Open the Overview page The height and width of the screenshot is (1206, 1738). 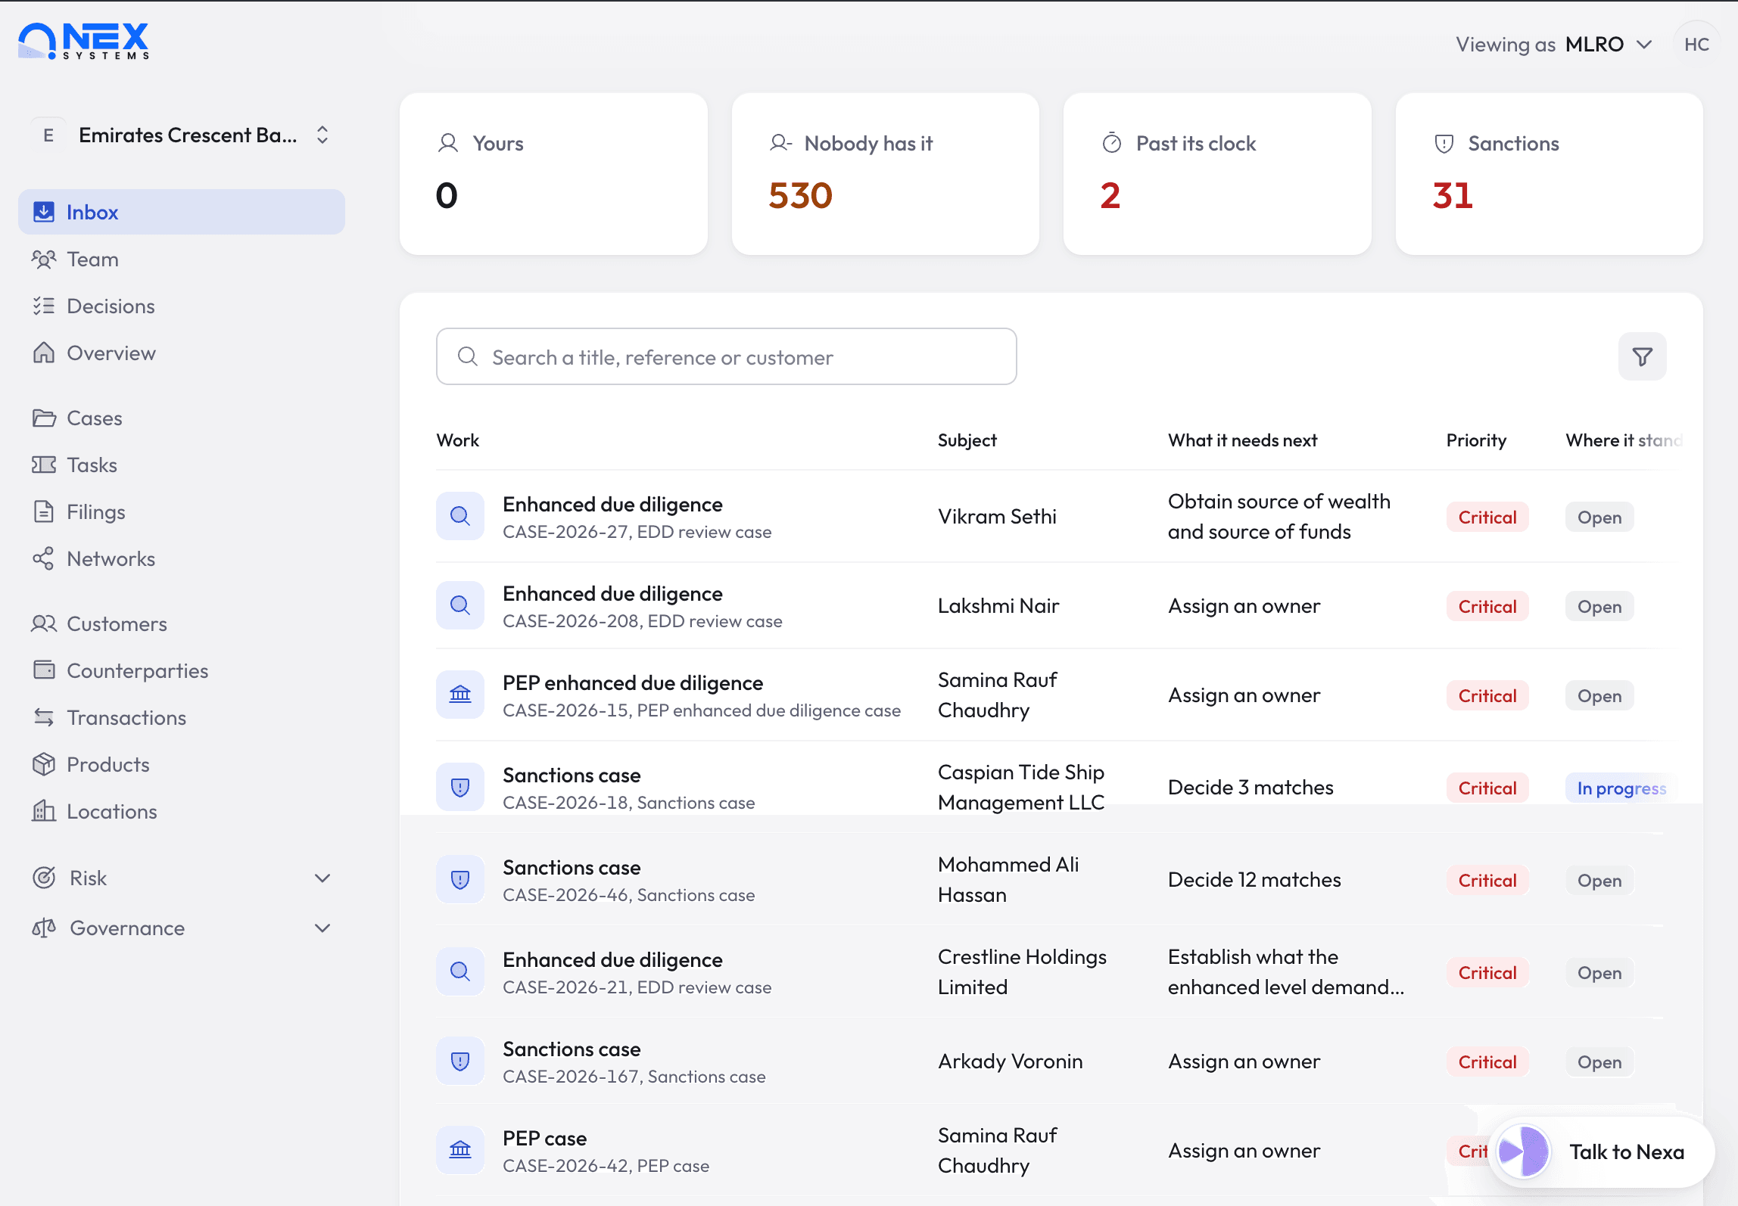click(x=182, y=353)
